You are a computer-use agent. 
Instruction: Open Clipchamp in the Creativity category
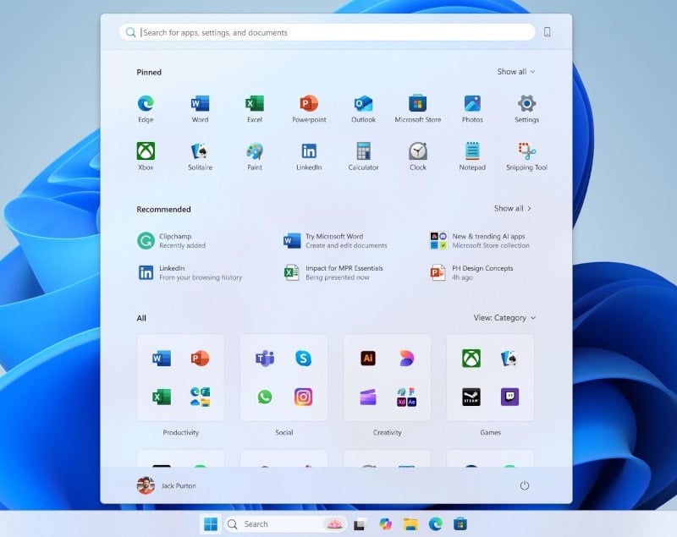[368, 397]
